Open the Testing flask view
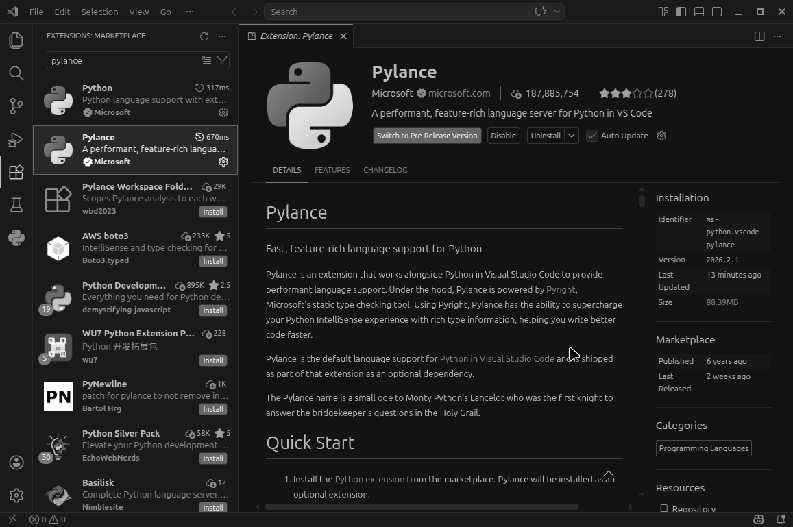The image size is (793, 527). tap(16, 205)
